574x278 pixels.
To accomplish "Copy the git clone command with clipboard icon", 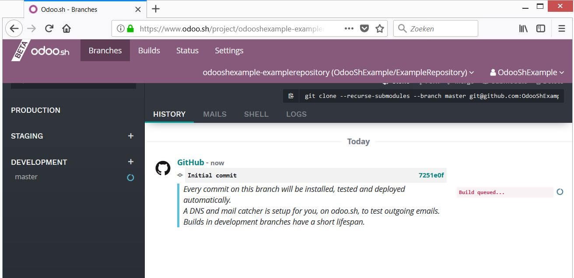I will click(291, 96).
